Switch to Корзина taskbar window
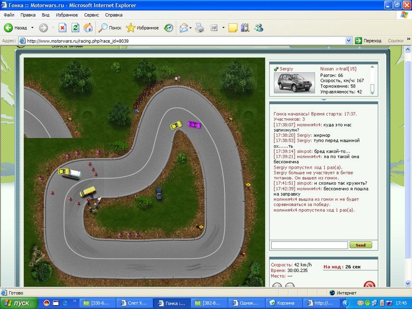Image resolution: width=412 pixels, height=309 pixels. (284, 303)
